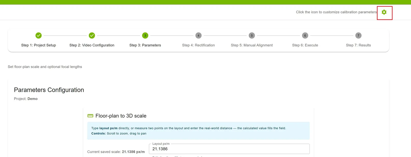Click the project name Demo
The width and height of the screenshot is (411, 157).
pyautogui.click(x=33, y=99)
